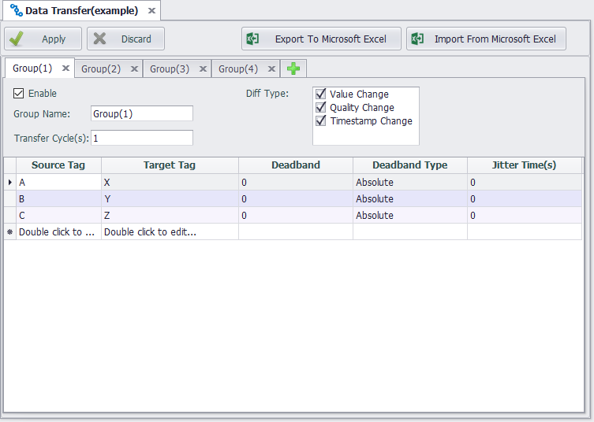594x422 pixels.
Task: Switch to the Group(4) tab
Action: coord(238,69)
